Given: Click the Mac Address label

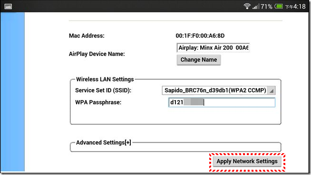Looking at the screenshot, I should (87, 36).
